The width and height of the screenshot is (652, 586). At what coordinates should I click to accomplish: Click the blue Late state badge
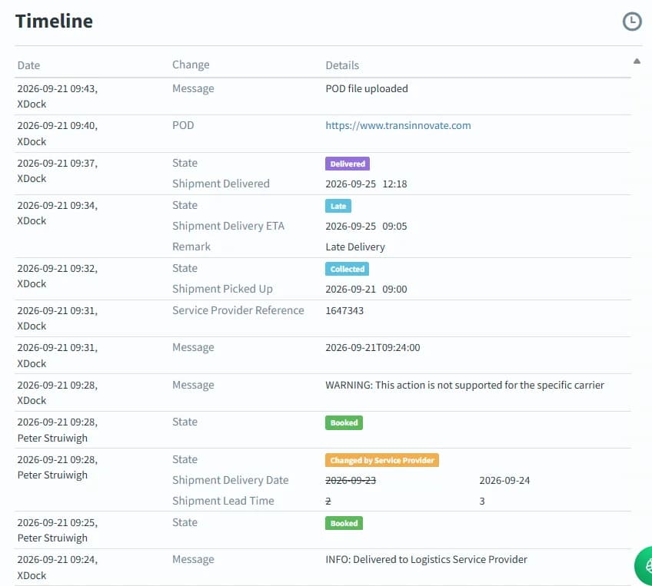(338, 206)
